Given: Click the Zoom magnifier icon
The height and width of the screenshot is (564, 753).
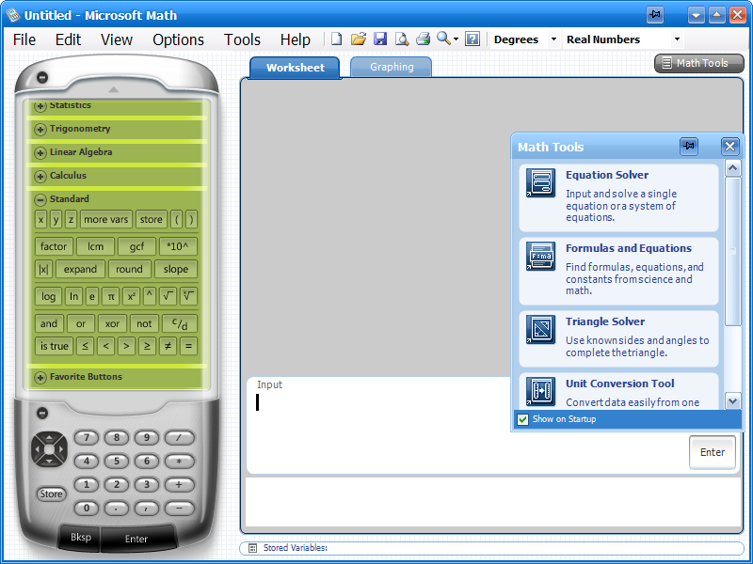Looking at the screenshot, I should 443,39.
